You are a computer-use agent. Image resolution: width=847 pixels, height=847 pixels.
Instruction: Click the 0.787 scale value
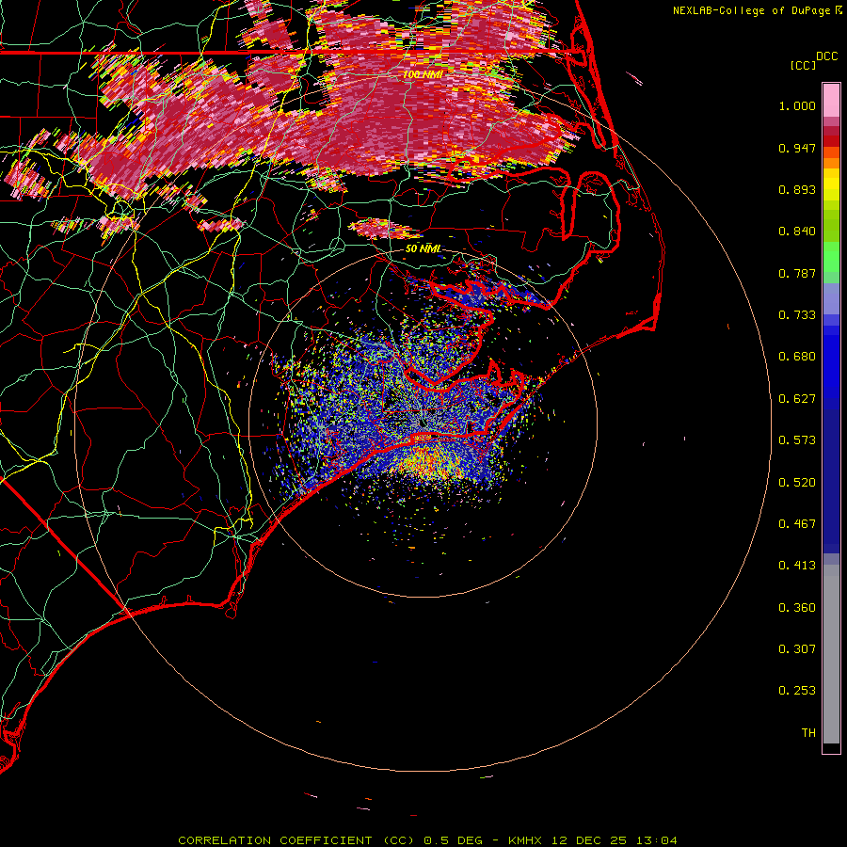[x=797, y=274]
